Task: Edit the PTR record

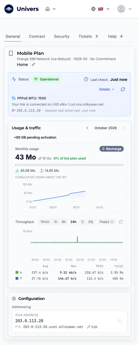Action: coord(92,327)
